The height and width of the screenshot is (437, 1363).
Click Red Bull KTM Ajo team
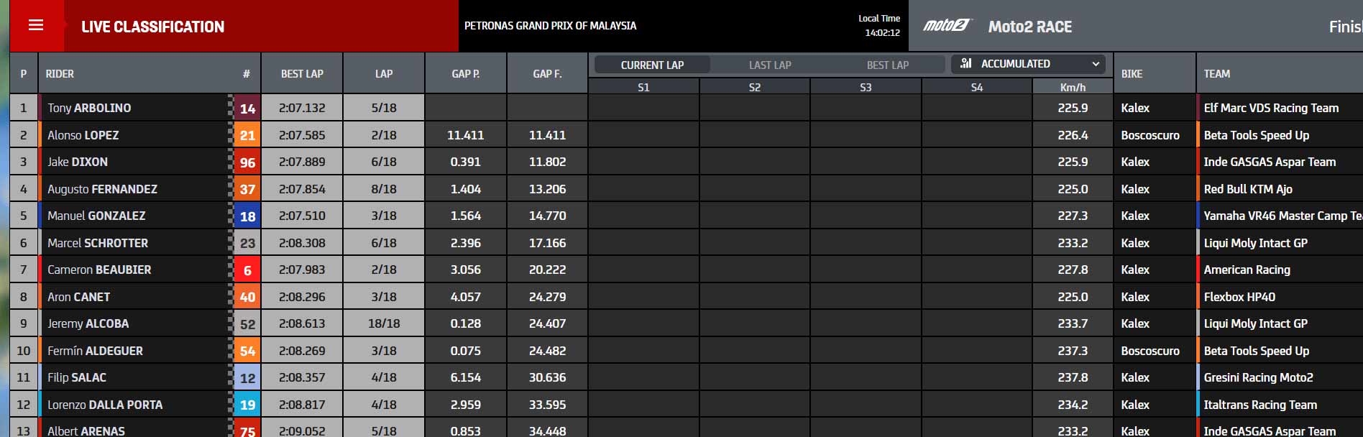click(x=1248, y=189)
